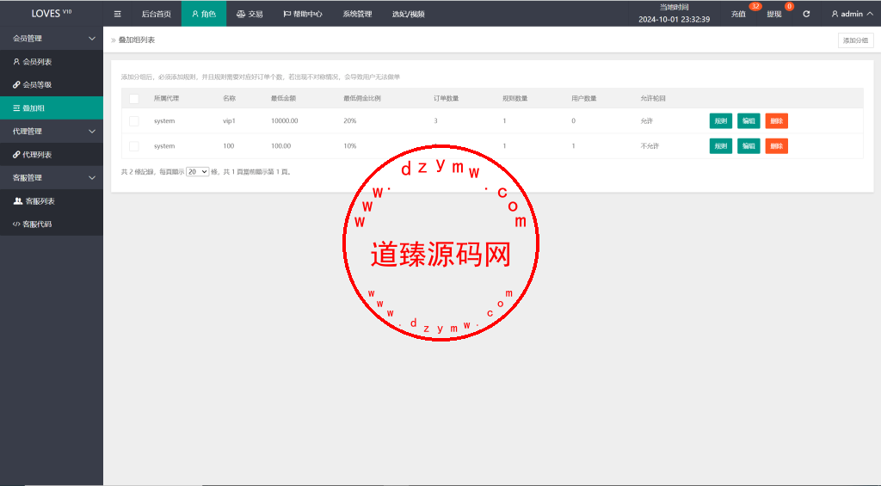
Task: Click the person icon beside 会员列表
Action: click(x=16, y=62)
